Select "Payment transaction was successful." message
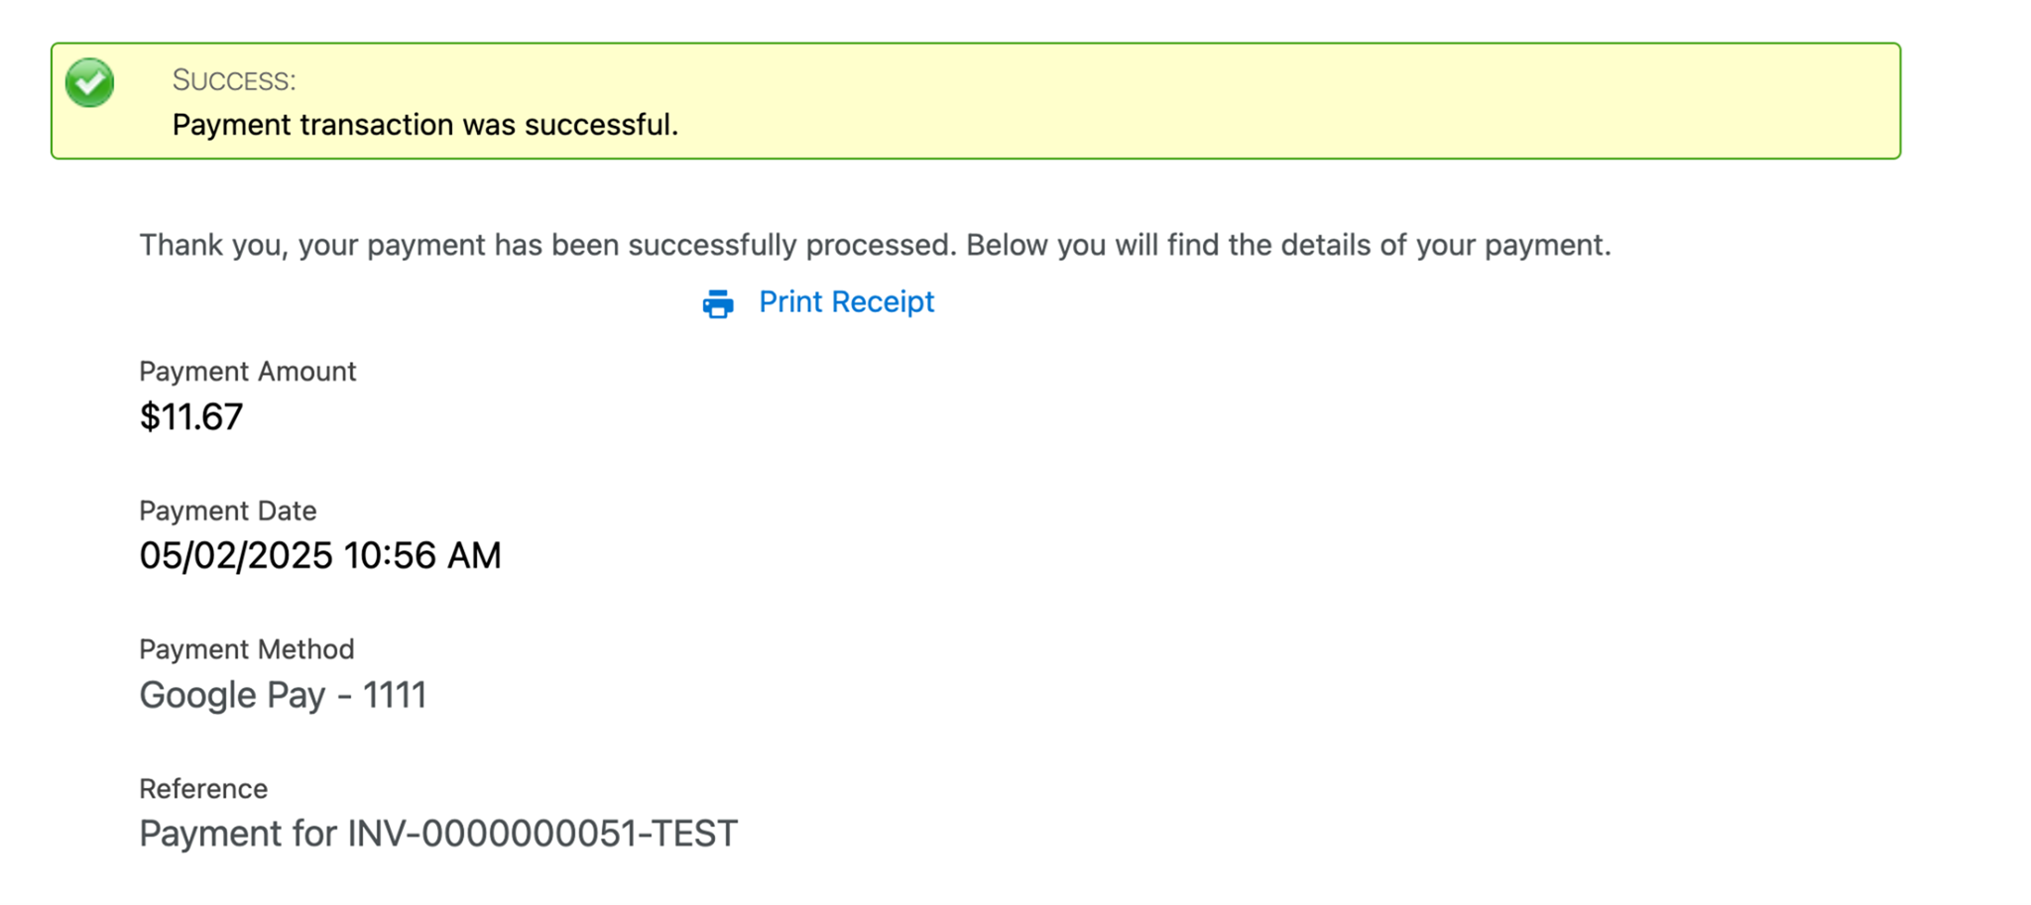The width and height of the screenshot is (2031, 905). point(424,125)
